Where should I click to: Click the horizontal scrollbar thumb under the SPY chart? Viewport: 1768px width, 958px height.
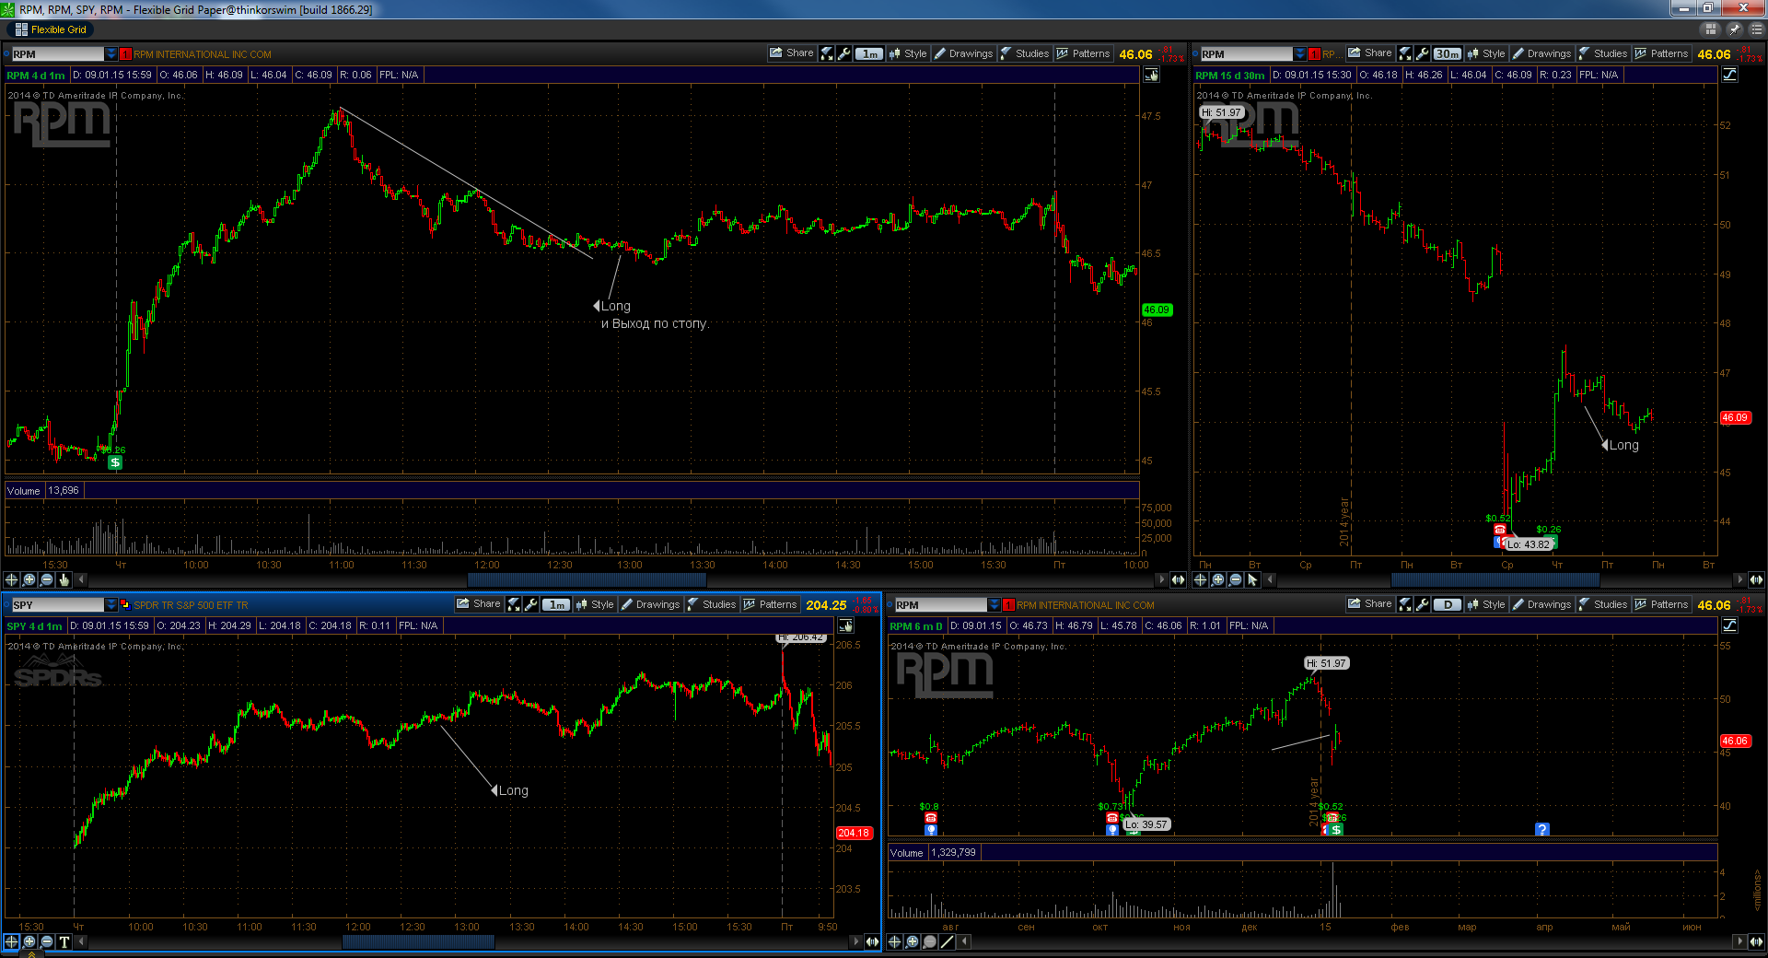click(418, 941)
